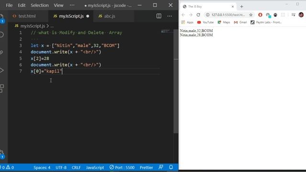
Task: Click the let x array declaration line
Action: click(x=75, y=45)
